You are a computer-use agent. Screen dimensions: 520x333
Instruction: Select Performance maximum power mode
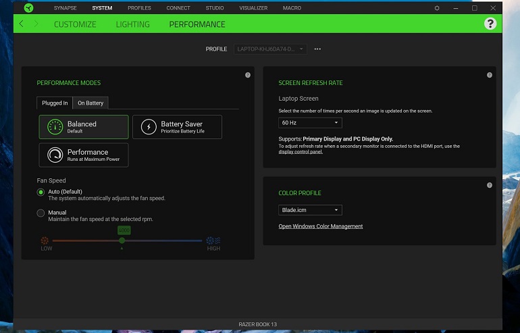[x=84, y=155]
